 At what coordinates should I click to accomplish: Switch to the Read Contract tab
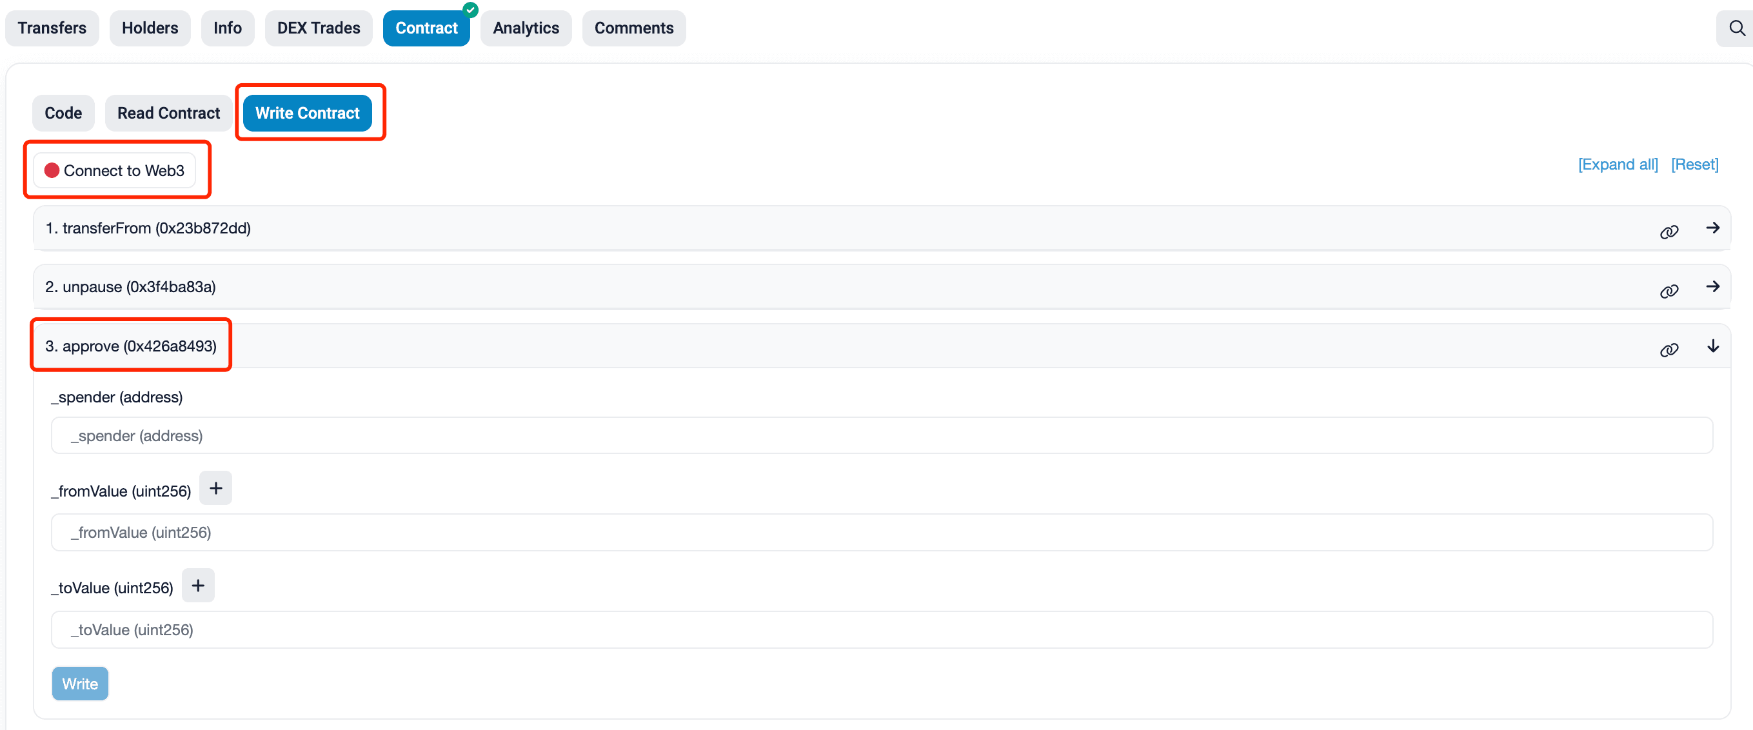click(x=169, y=112)
